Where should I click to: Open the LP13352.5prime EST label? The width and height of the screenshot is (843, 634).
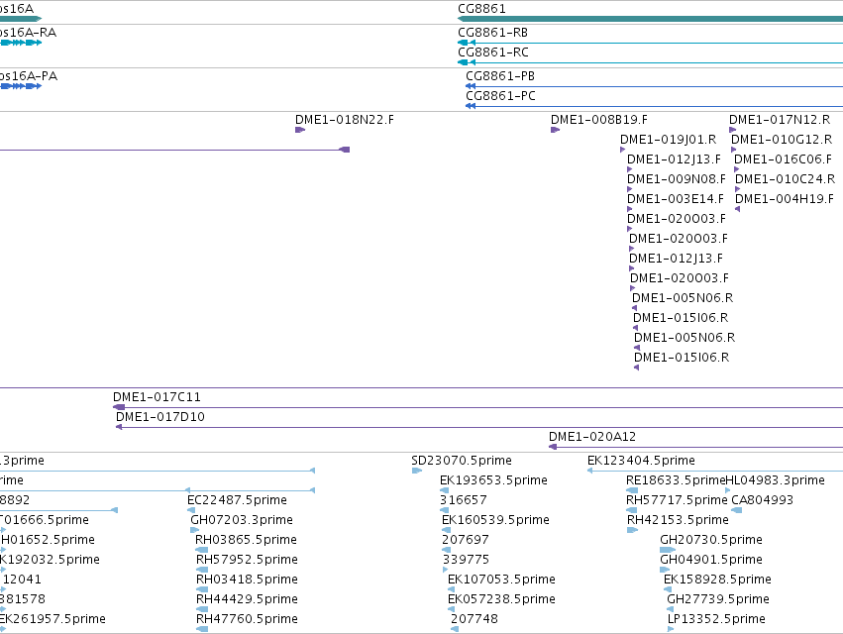click(x=716, y=618)
